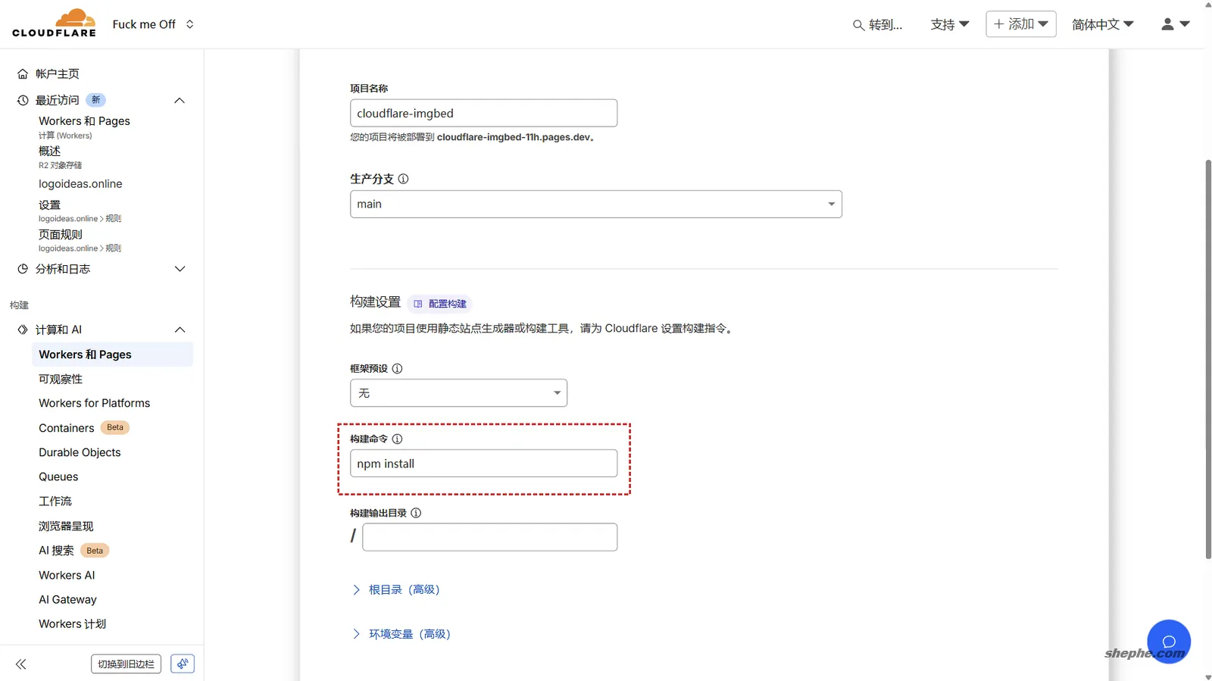Open Containers sidebar item

pyautogui.click(x=67, y=428)
